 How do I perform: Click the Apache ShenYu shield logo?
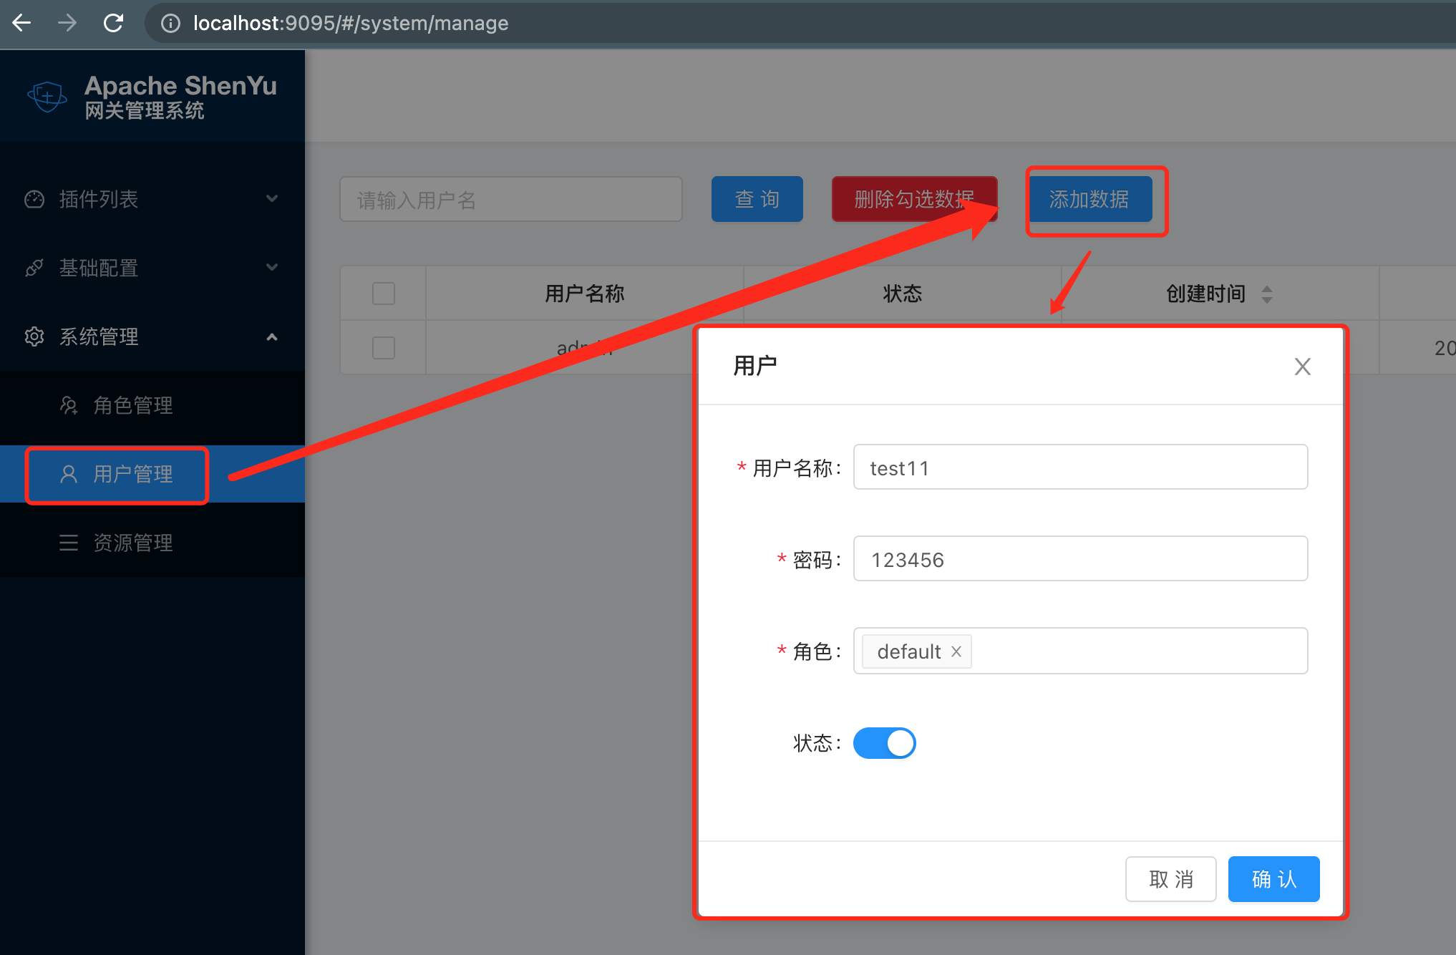[x=47, y=95]
